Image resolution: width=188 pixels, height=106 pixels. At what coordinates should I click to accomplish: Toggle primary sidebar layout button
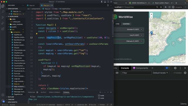coord(102,2)
